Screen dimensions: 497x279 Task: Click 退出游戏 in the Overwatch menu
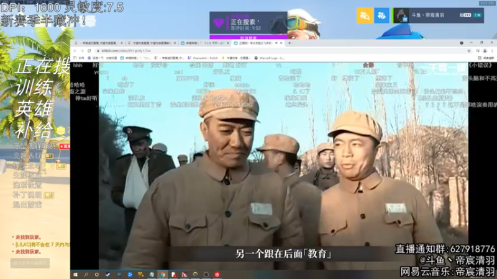[27, 205]
